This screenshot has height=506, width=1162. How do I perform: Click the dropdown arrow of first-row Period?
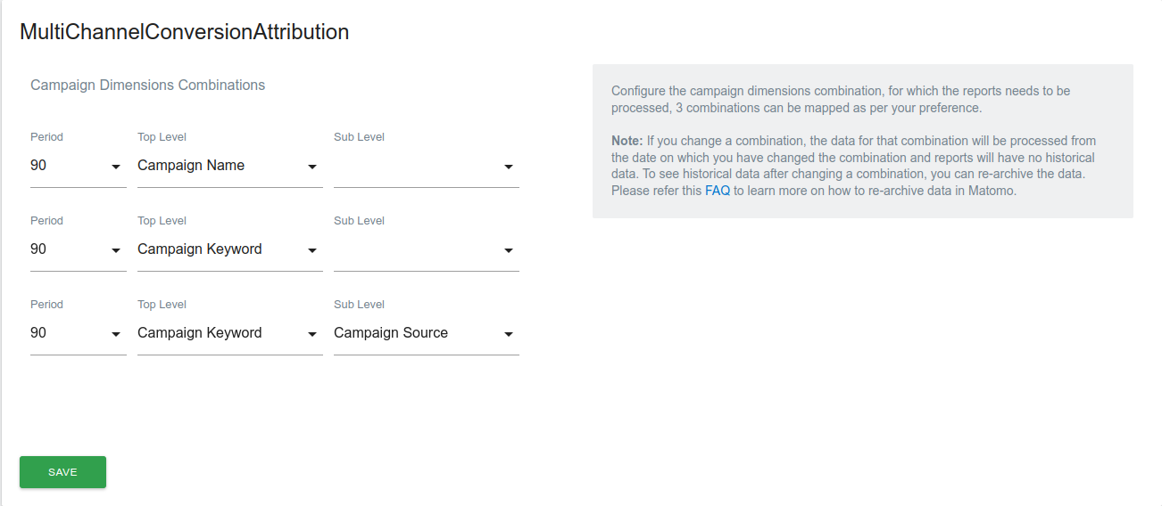tap(116, 167)
